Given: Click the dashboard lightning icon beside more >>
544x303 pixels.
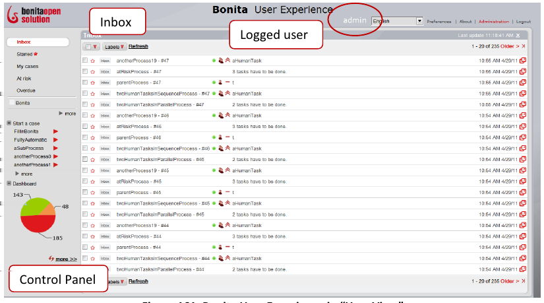Looking at the screenshot, I should 51,259.
